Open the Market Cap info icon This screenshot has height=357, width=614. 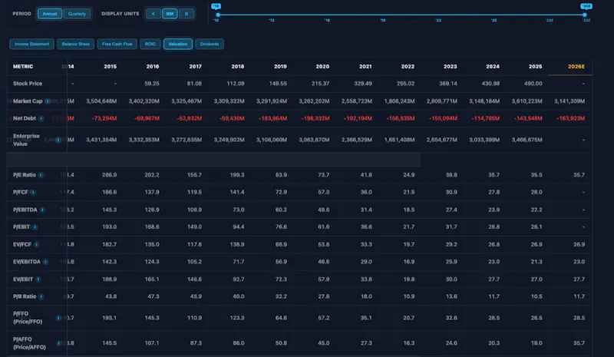click(x=48, y=101)
